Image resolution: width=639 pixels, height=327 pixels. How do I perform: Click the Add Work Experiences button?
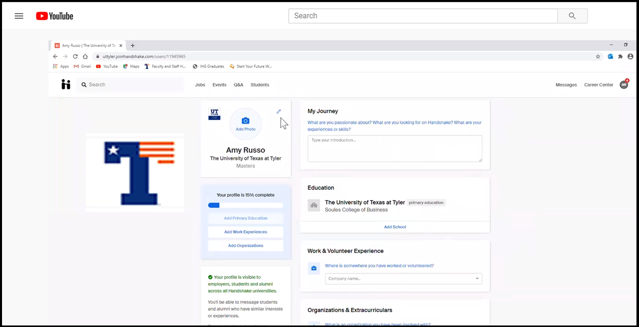[246, 232]
